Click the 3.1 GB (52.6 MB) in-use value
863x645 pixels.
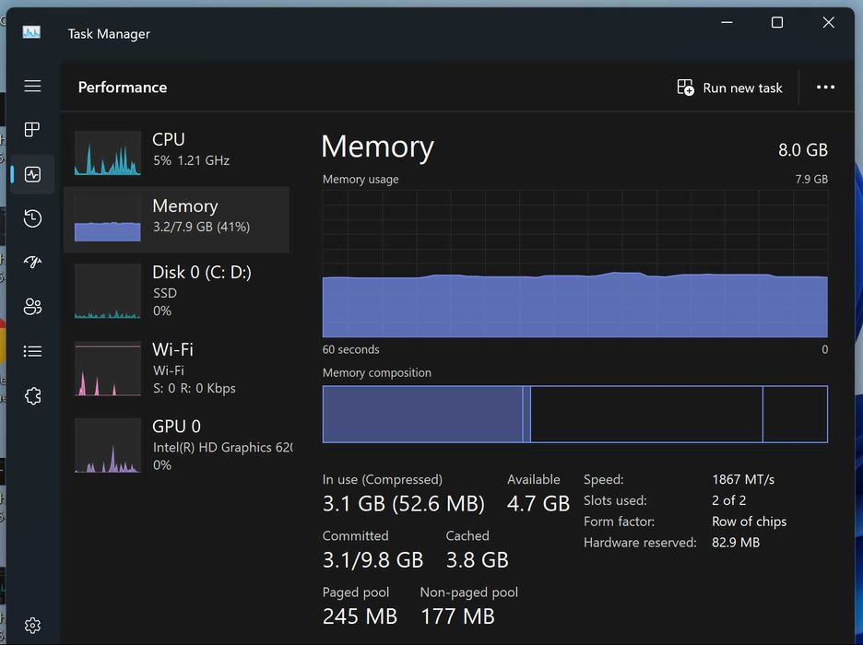(x=404, y=504)
